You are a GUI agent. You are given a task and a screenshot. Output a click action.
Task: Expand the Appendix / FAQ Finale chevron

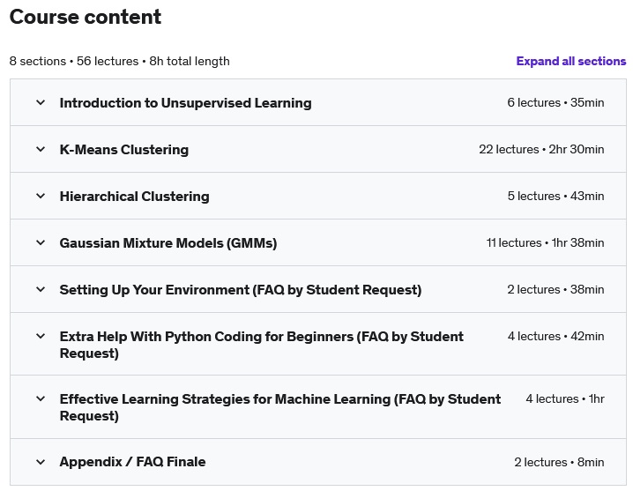(x=41, y=462)
